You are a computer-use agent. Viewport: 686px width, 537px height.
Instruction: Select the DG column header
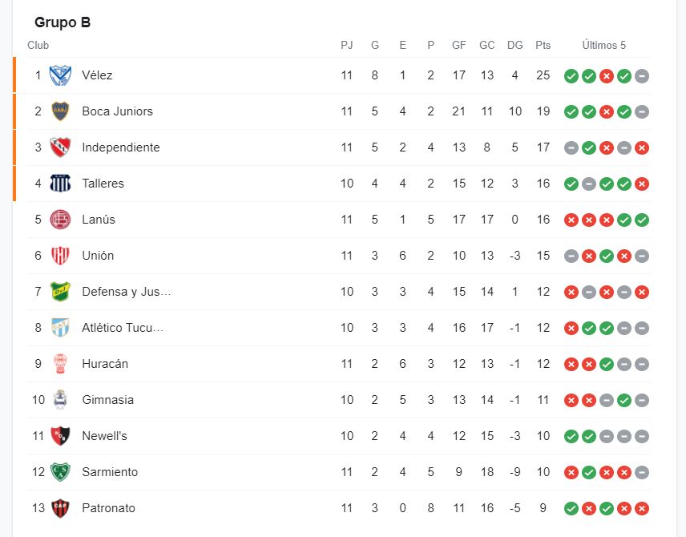(x=514, y=46)
